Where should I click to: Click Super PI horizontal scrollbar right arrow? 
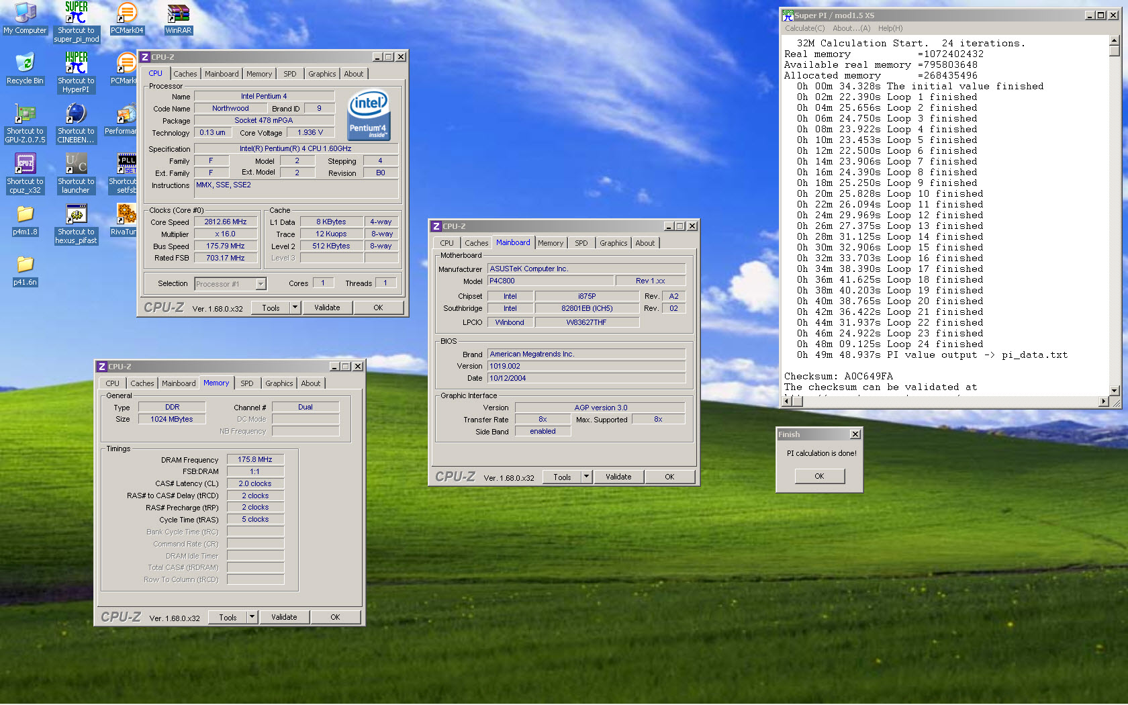1103,401
